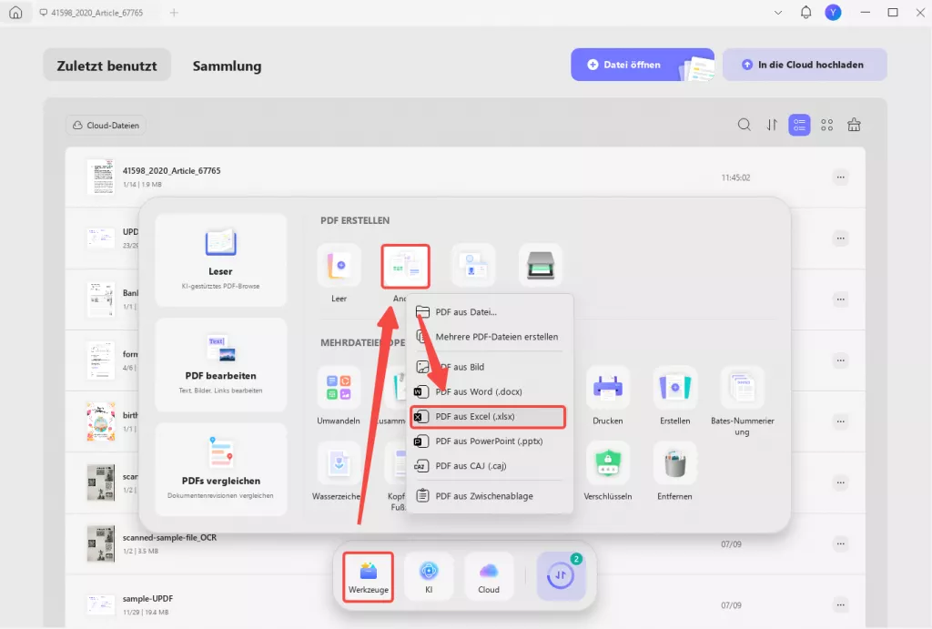Switch to grid view
The height and width of the screenshot is (629, 932).
pyautogui.click(x=826, y=125)
